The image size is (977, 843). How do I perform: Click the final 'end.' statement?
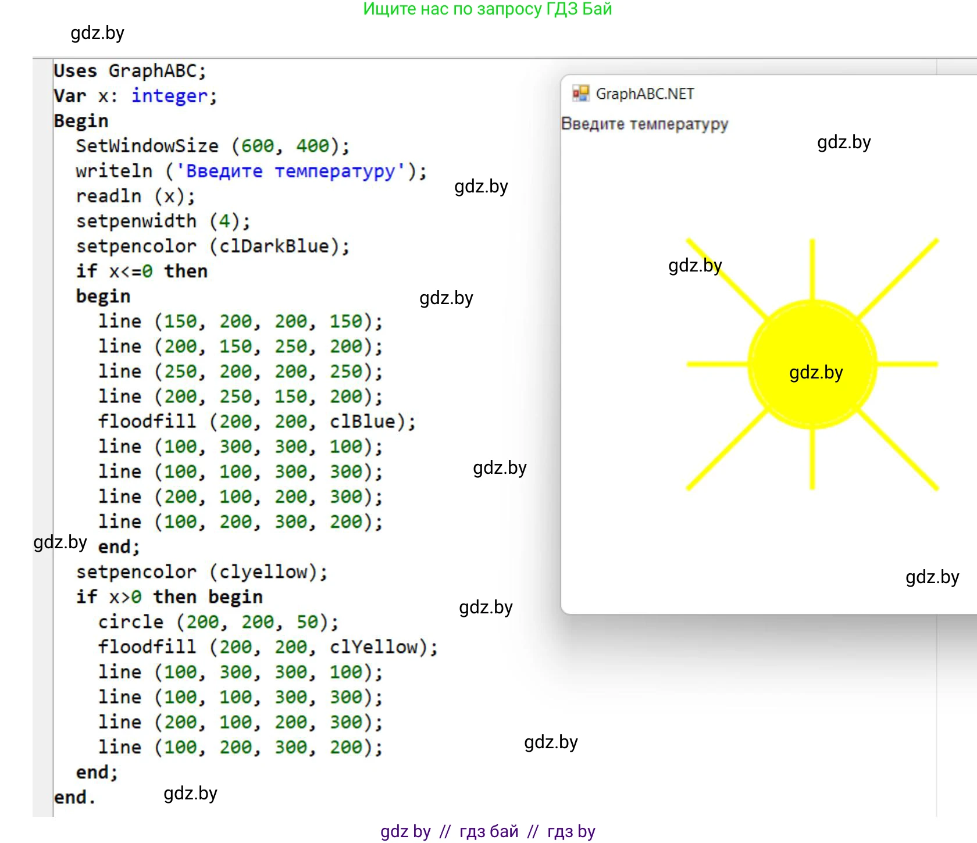(x=74, y=797)
